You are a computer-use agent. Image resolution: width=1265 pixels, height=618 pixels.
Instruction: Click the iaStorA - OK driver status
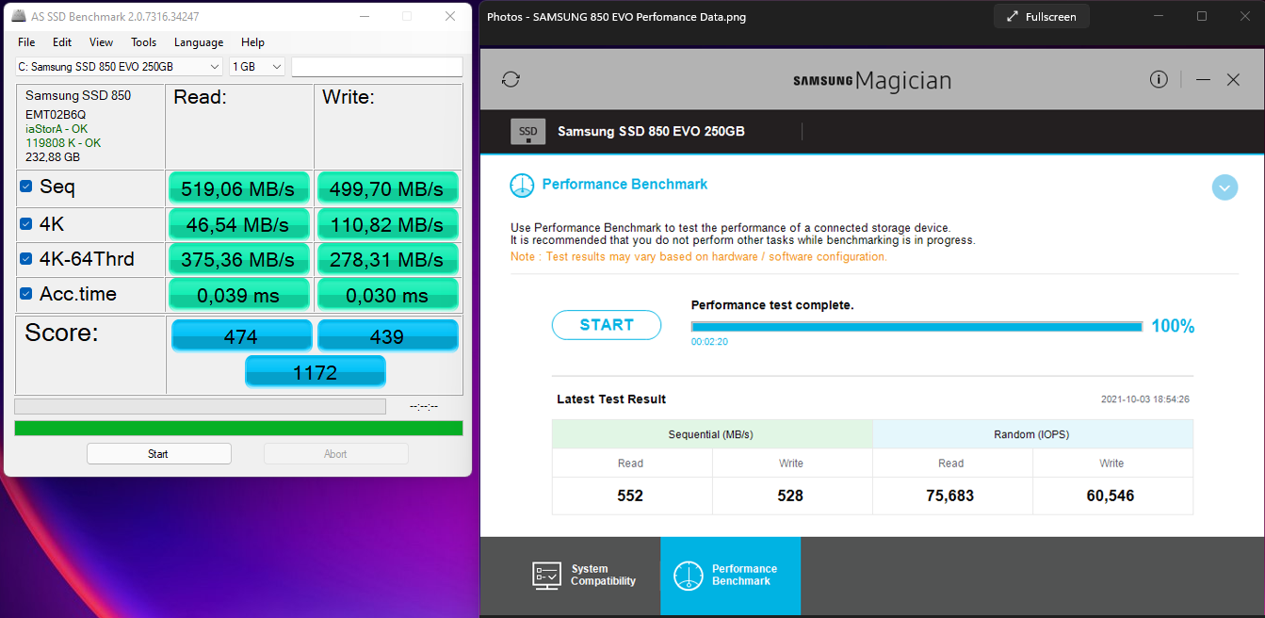click(57, 129)
